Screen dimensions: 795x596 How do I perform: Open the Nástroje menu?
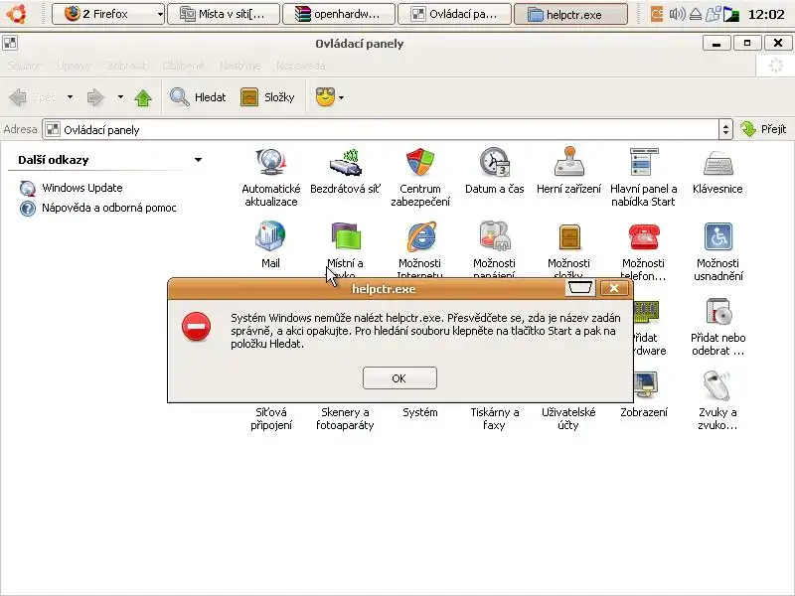(240, 66)
